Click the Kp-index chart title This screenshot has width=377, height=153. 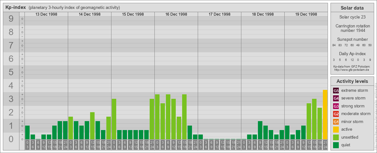coord(16,7)
